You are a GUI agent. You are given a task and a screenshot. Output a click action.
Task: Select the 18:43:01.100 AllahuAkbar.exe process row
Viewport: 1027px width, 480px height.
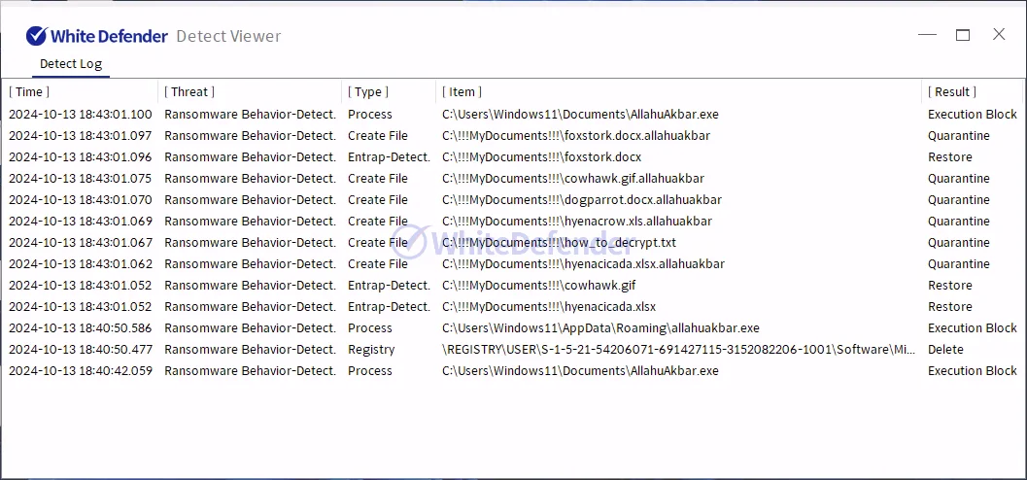coord(580,115)
